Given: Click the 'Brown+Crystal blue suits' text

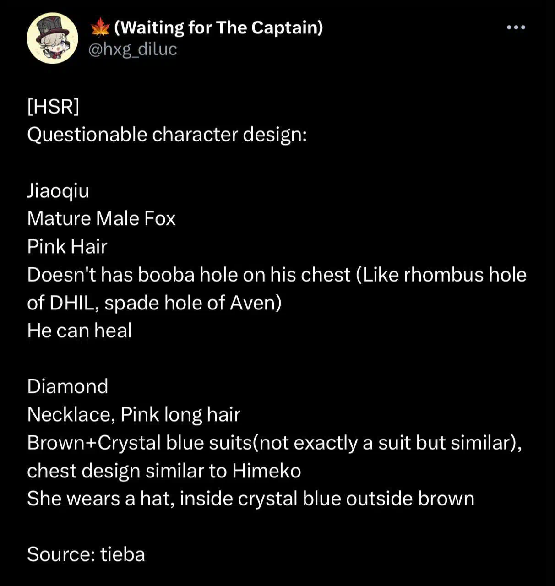Looking at the screenshot, I should tap(139, 443).
